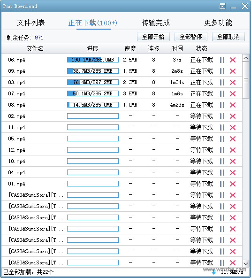Click the 09.mp4 progress bar
This screenshot has width=251, height=278.
tap(93, 71)
